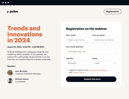Click the third window control dot
The image size is (129, 99).
coord(8,2)
